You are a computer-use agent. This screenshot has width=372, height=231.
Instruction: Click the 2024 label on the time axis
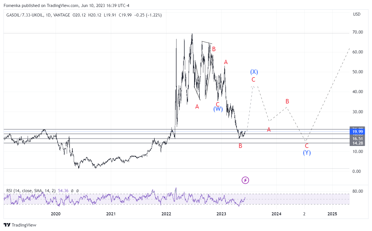(276, 214)
